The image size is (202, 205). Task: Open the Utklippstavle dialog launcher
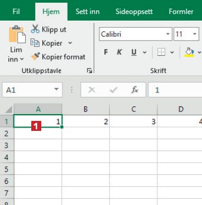[x=89, y=71]
